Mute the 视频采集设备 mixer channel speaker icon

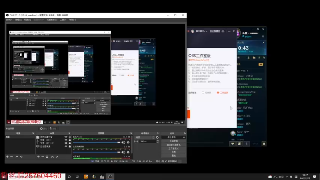point(123,152)
